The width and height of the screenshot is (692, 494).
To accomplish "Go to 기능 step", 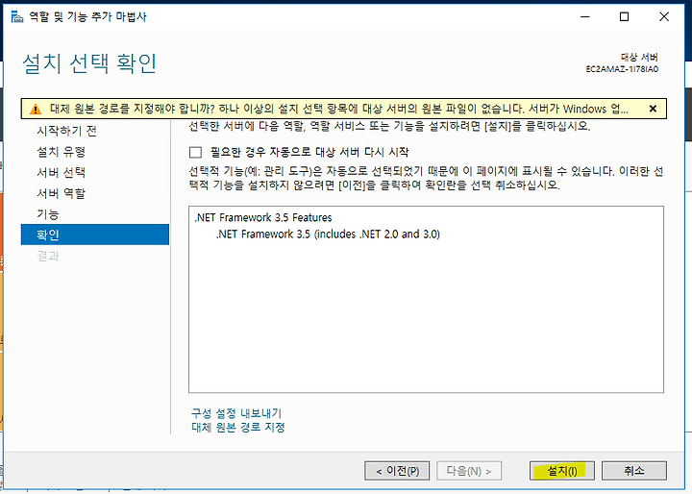I will tap(48, 214).
